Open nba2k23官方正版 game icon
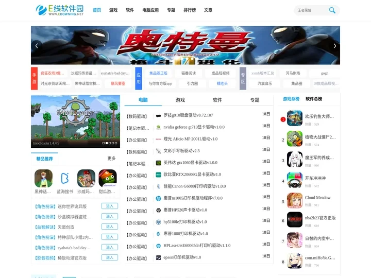The image size is (371, 278). (x=295, y=220)
